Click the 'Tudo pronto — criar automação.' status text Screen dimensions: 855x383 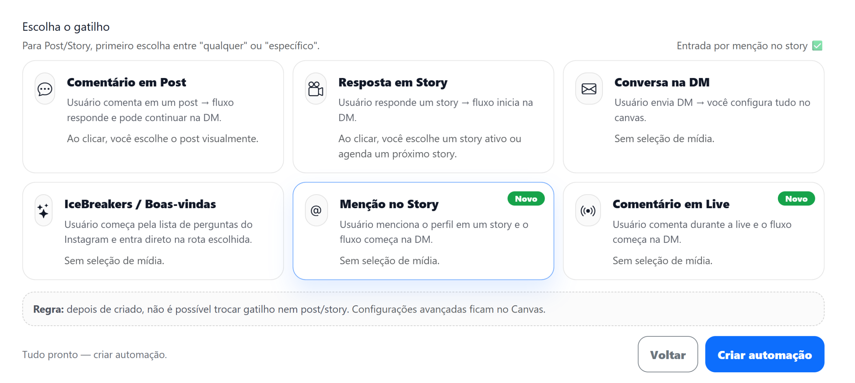[95, 355]
